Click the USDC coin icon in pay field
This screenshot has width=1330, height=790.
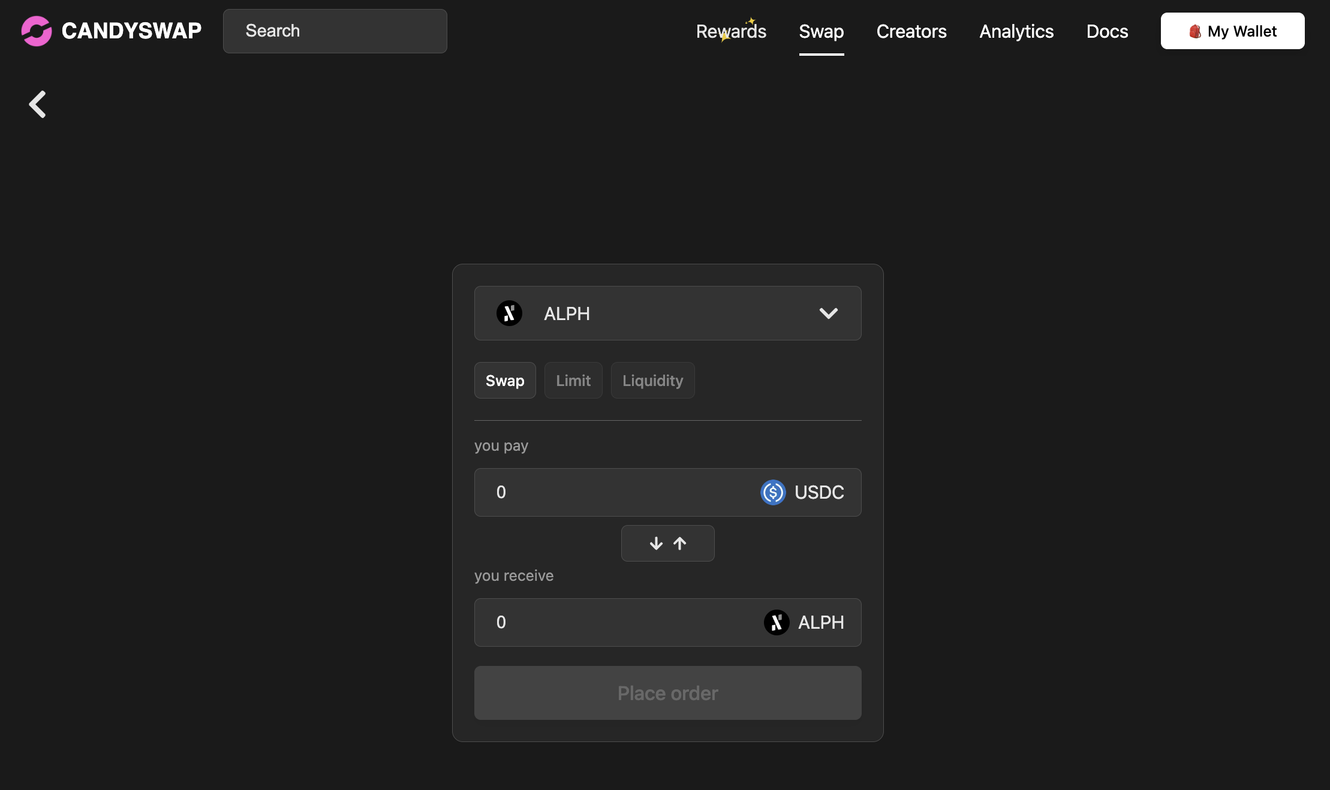[773, 493]
